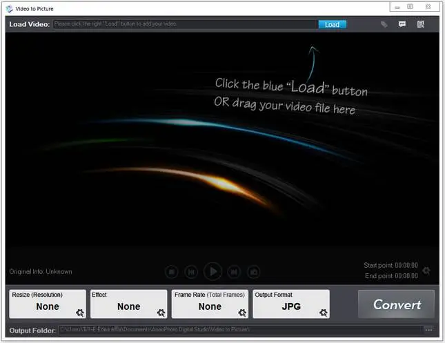
Task: Open the tag icon in top toolbar
Action: (x=384, y=24)
